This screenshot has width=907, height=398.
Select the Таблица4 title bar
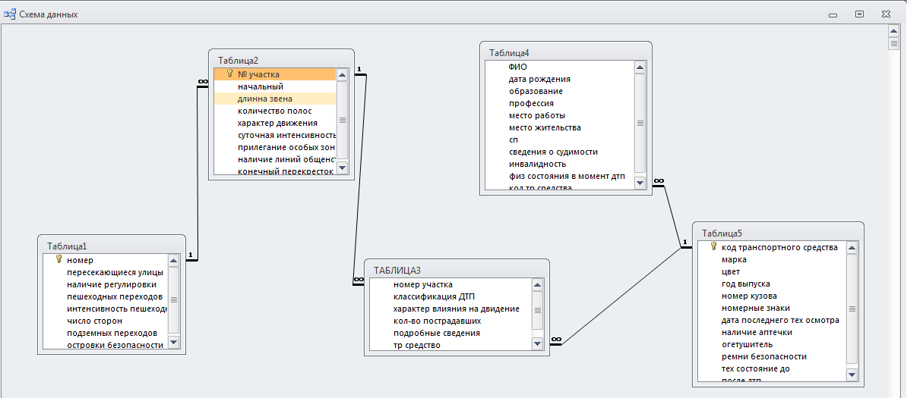[x=566, y=52]
